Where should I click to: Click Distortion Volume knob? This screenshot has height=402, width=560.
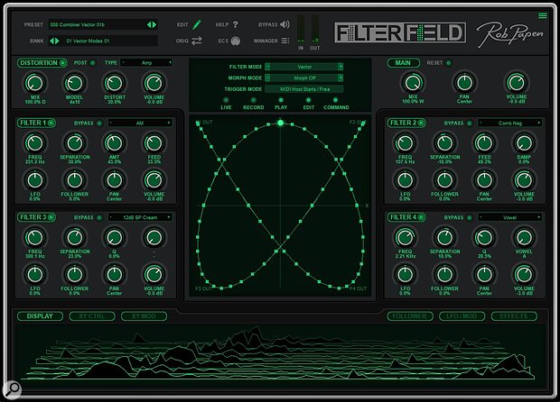(154, 83)
